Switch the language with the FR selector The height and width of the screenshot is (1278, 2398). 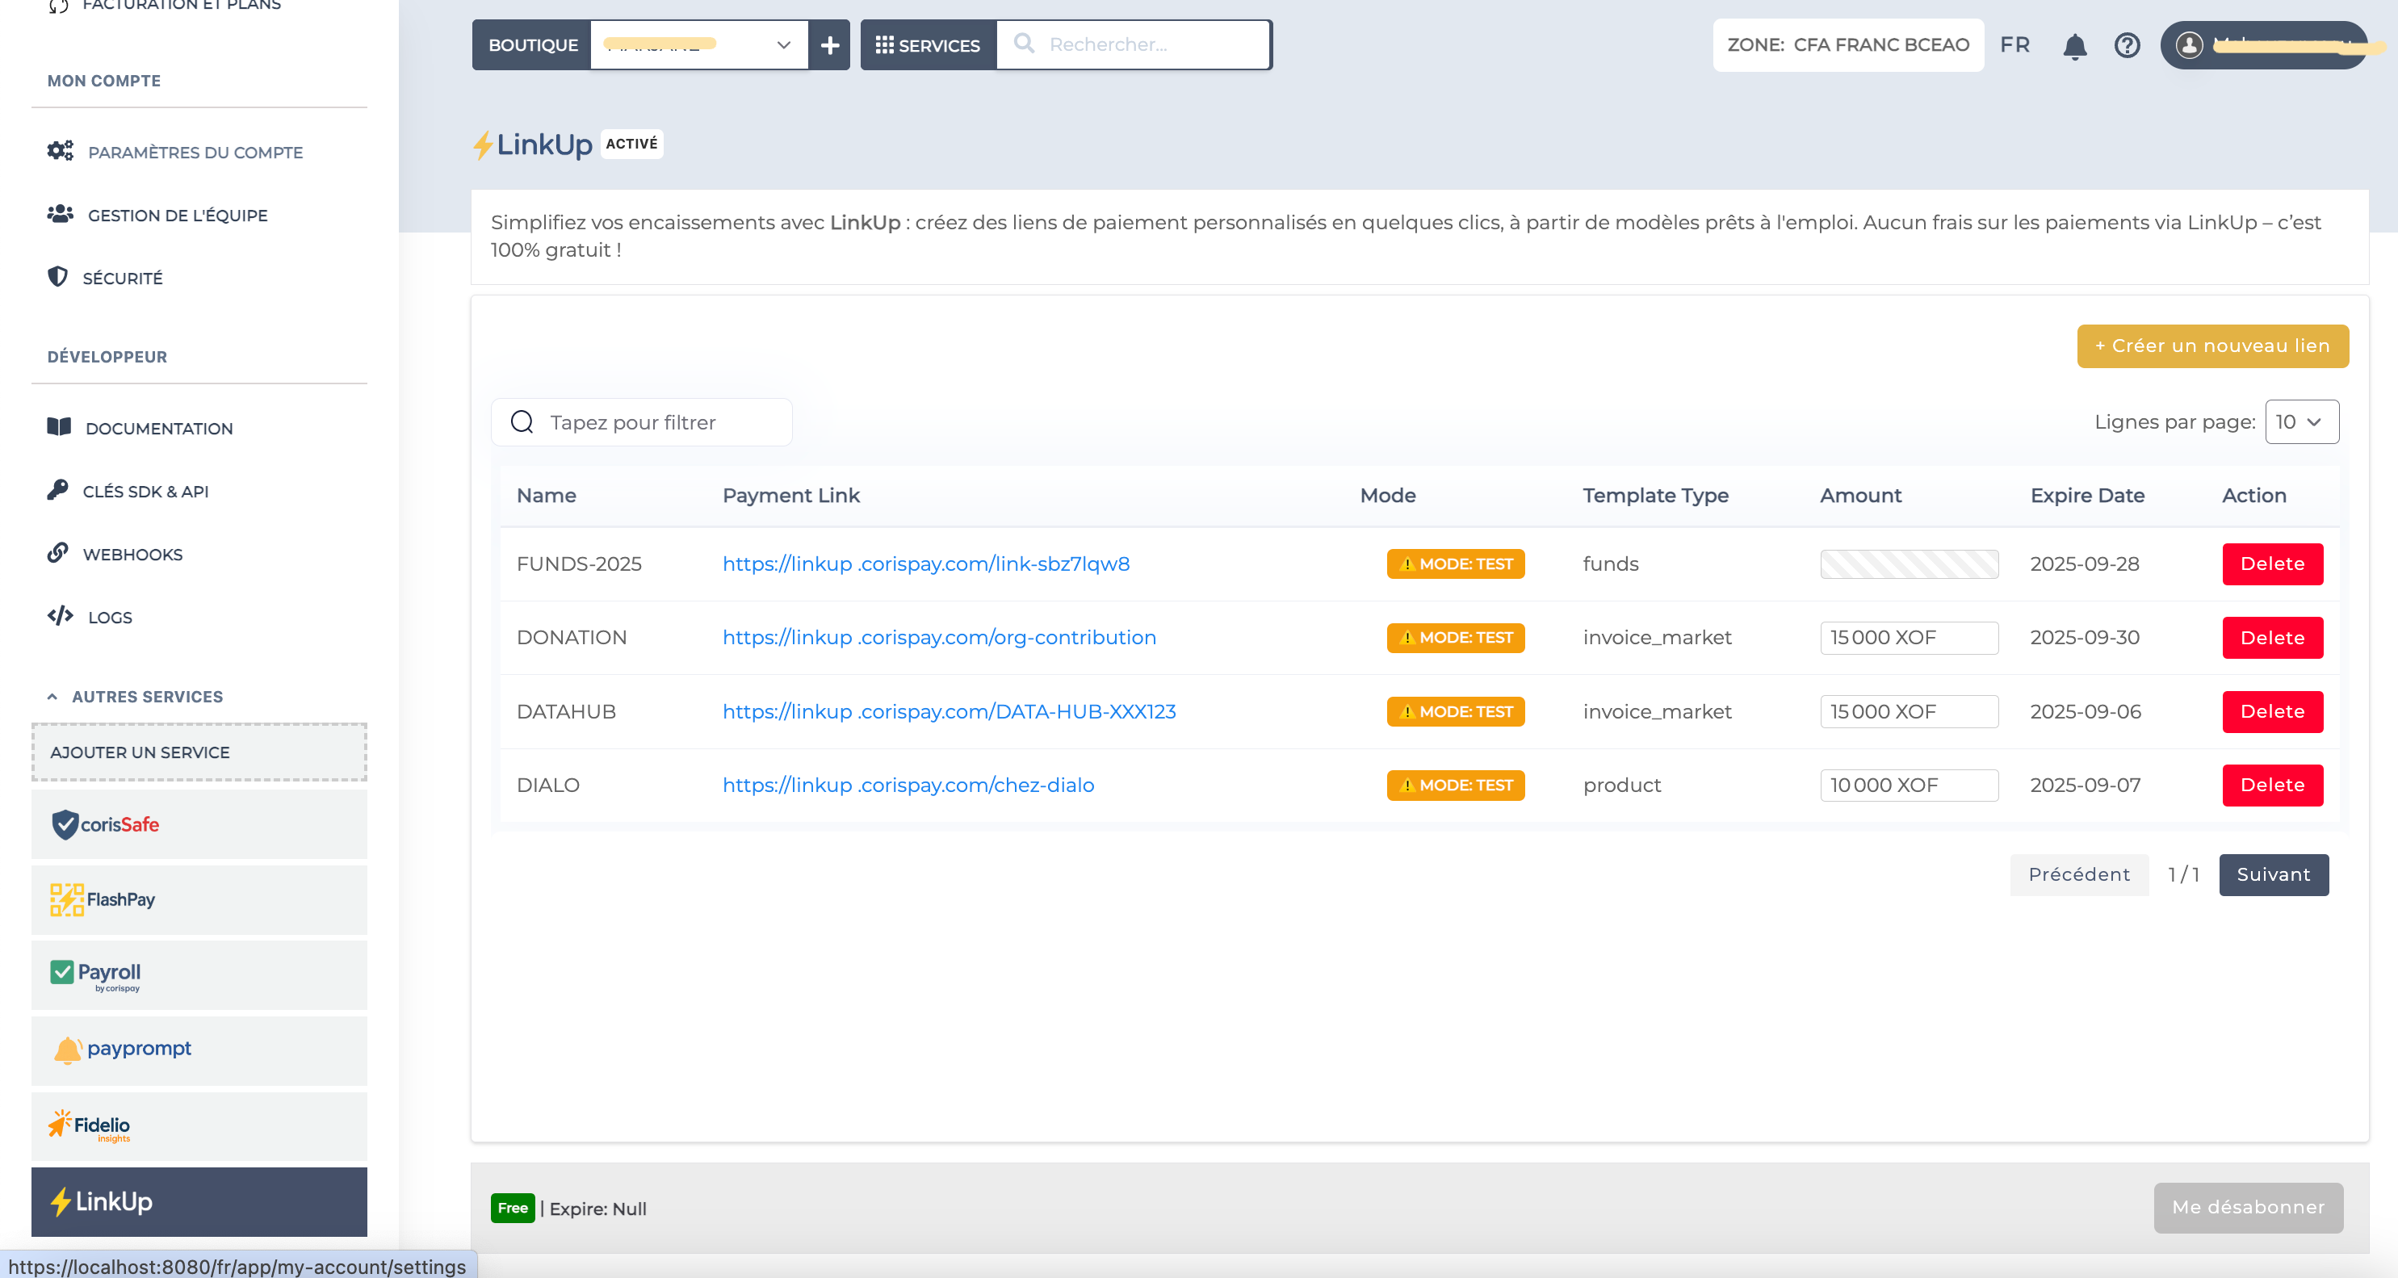[x=2014, y=44]
